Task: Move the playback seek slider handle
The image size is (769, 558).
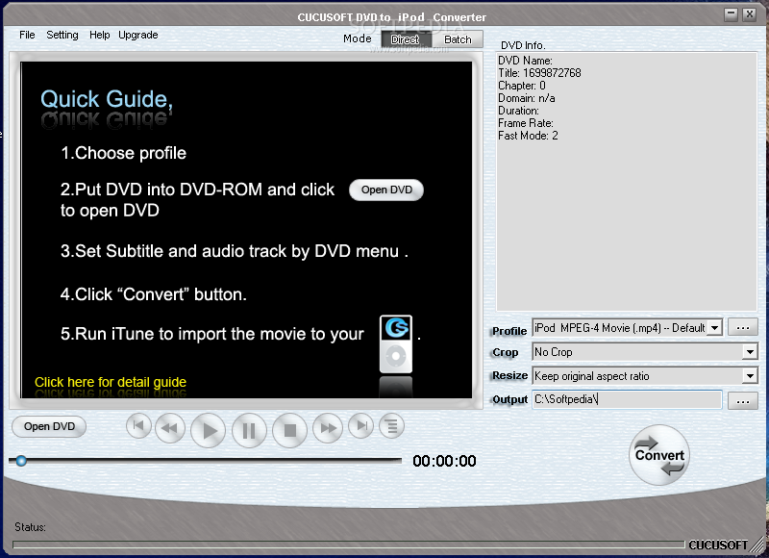Action: point(21,461)
